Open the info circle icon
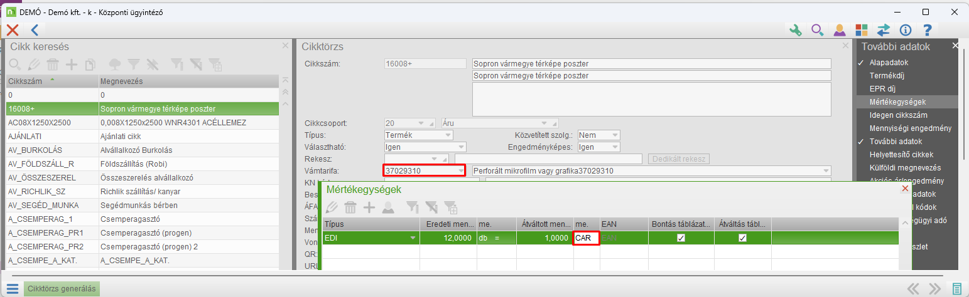Viewport: 969px width, 297px height. click(905, 29)
